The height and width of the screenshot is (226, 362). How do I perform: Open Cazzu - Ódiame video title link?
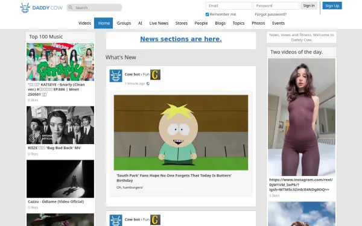[56, 201]
